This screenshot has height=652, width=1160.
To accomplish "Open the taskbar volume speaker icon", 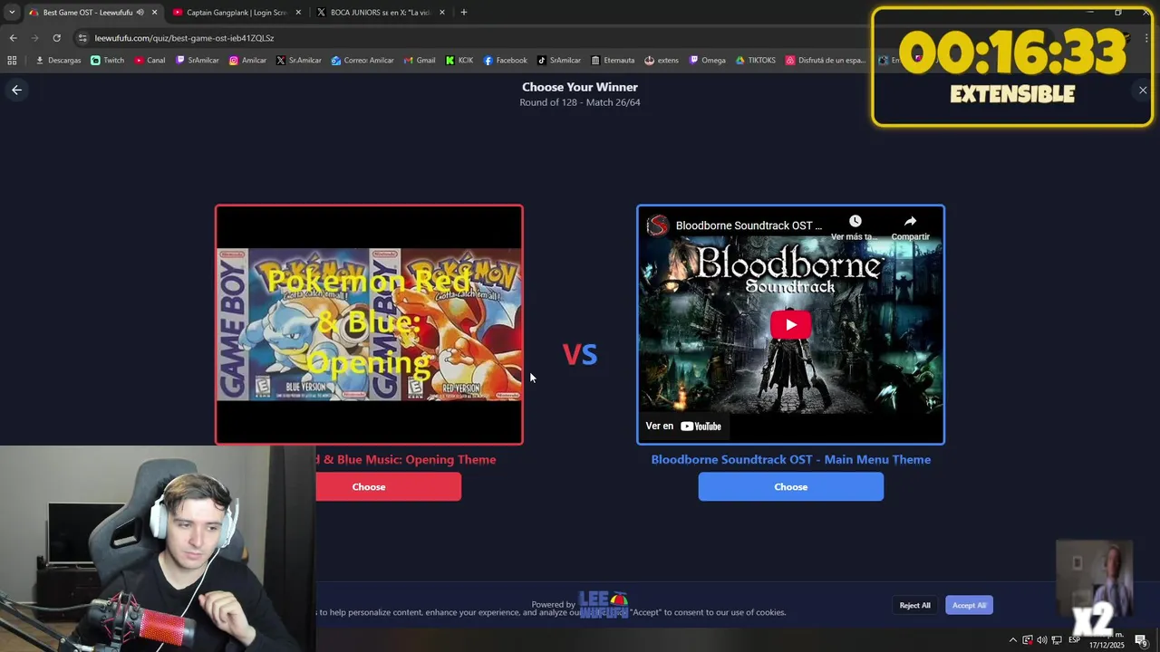I will click(x=1041, y=640).
